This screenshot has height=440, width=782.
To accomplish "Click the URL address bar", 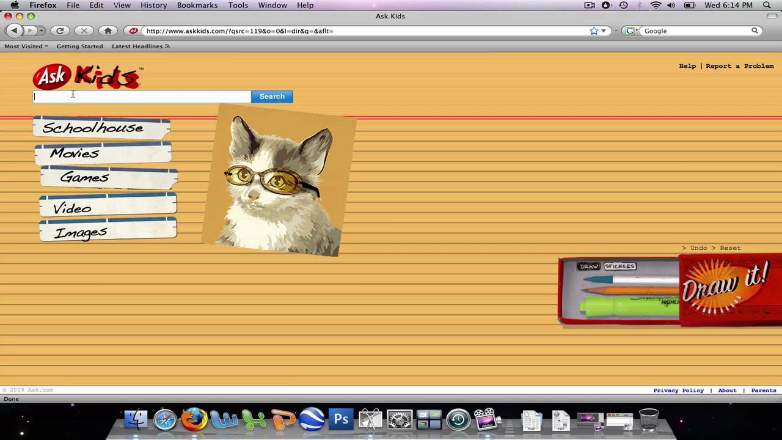I will tap(367, 31).
